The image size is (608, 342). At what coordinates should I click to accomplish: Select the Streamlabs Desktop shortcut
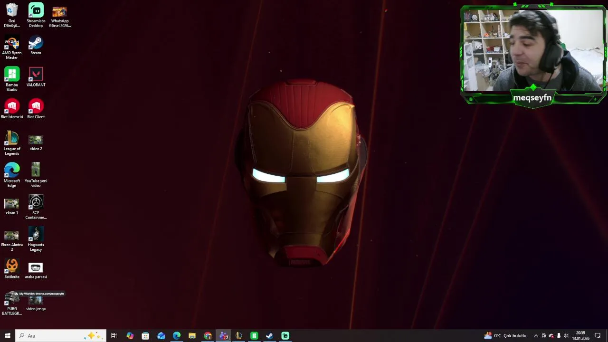coord(36,15)
